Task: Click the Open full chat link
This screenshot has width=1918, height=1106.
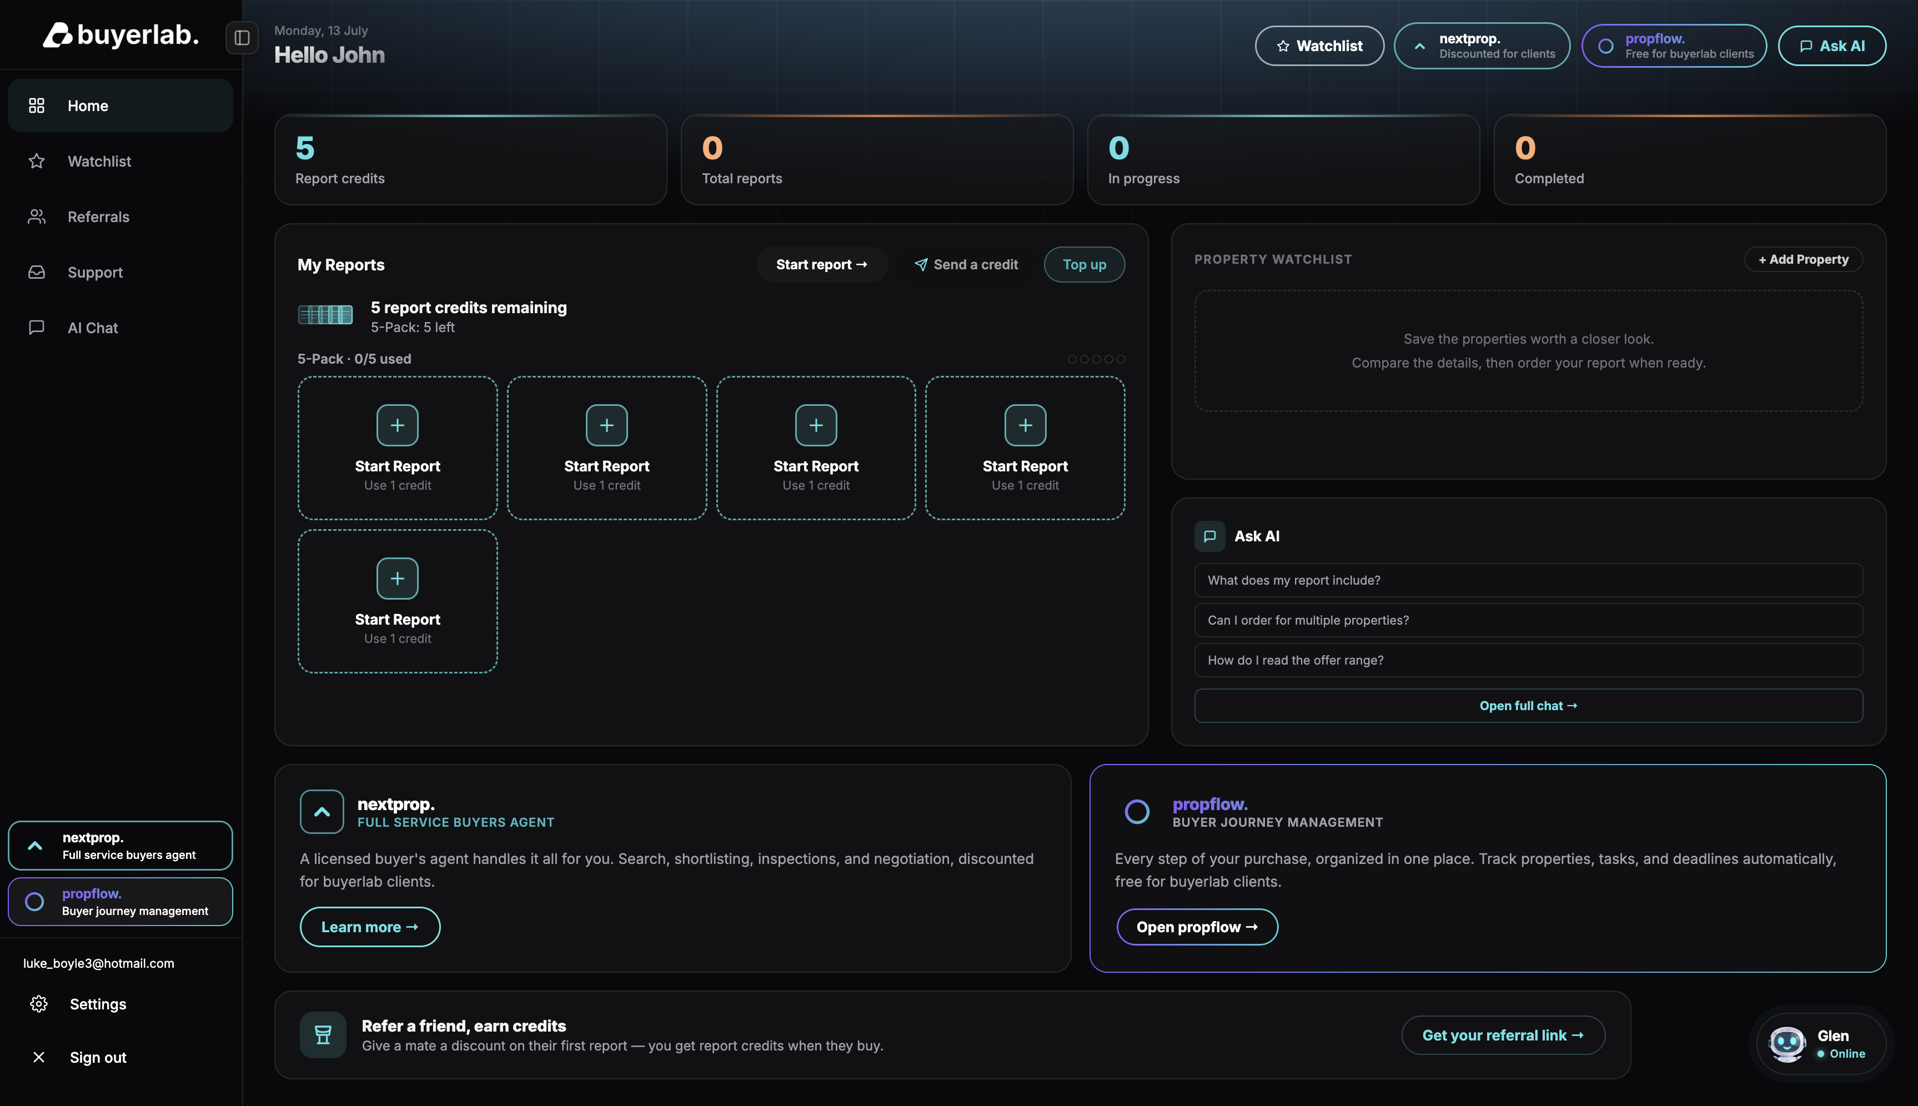Action: click(1528, 706)
